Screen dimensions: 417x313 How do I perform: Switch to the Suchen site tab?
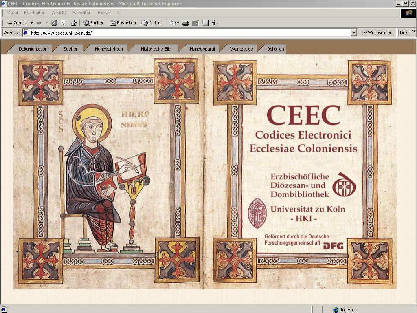pyautogui.click(x=71, y=49)
